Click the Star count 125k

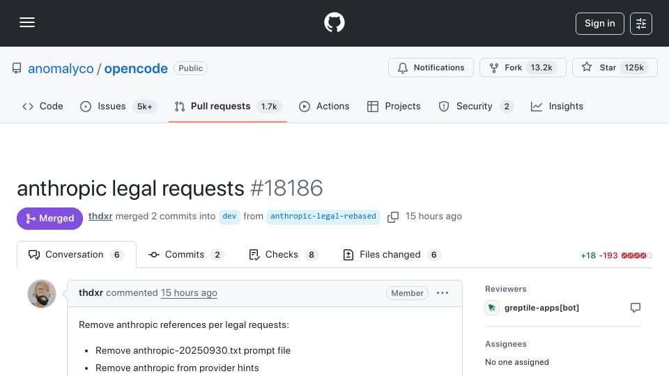(634, 68)
